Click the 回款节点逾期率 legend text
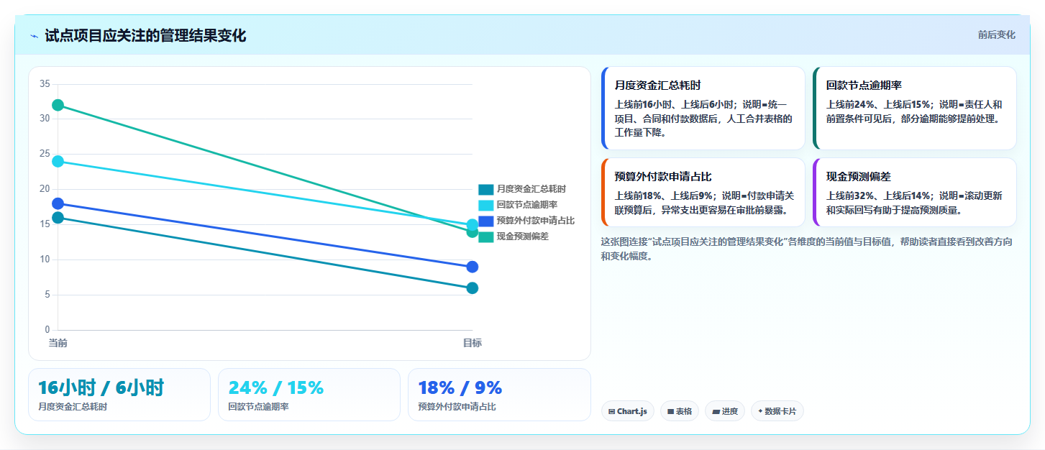 pos(526,205)
